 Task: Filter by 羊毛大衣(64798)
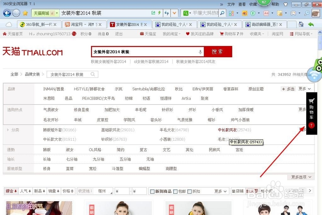[174, 130]
